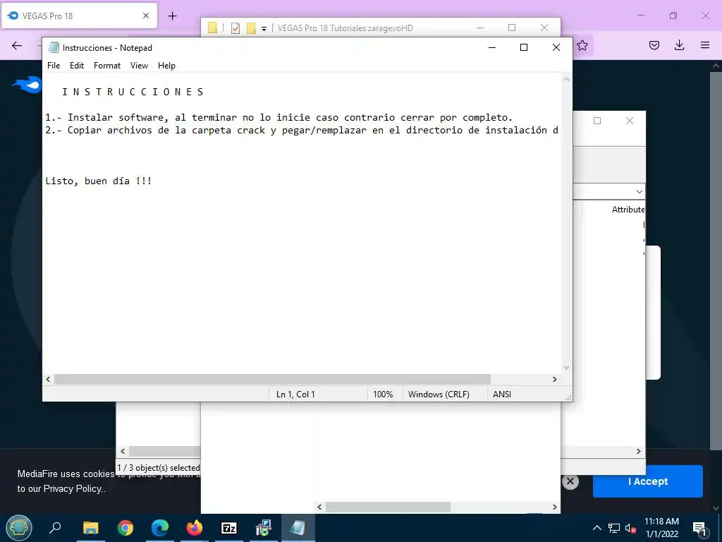The height and width of the screenshot is (542, 722).
Task: Dismiss the cookie notice with X button
Action: coord(570,481)
